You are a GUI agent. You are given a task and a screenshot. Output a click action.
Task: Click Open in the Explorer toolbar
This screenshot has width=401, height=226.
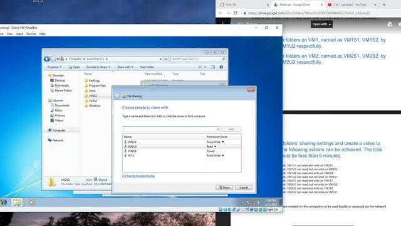click(x=75, y=67)
